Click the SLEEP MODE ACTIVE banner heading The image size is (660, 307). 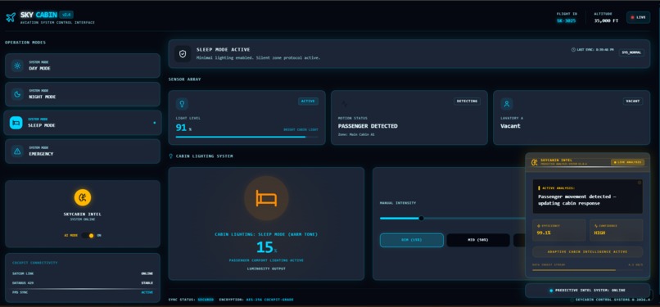223,50
